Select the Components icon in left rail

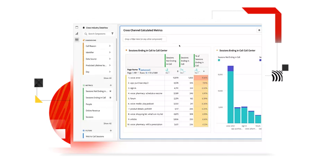pyautogui.click(x=77, y=39)
